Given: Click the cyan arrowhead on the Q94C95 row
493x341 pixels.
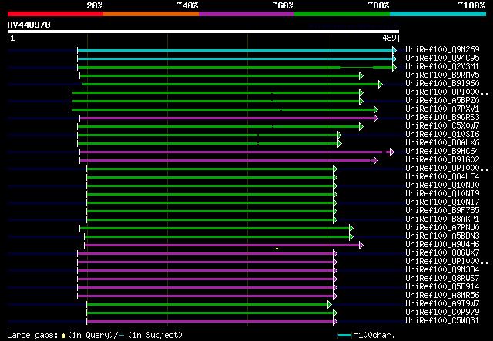Looking at the screenshot, I should tap(394, 59).
